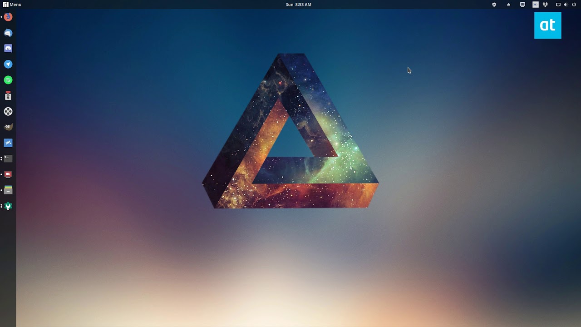Open the file manager drawer icon in dock

[8, 190]
